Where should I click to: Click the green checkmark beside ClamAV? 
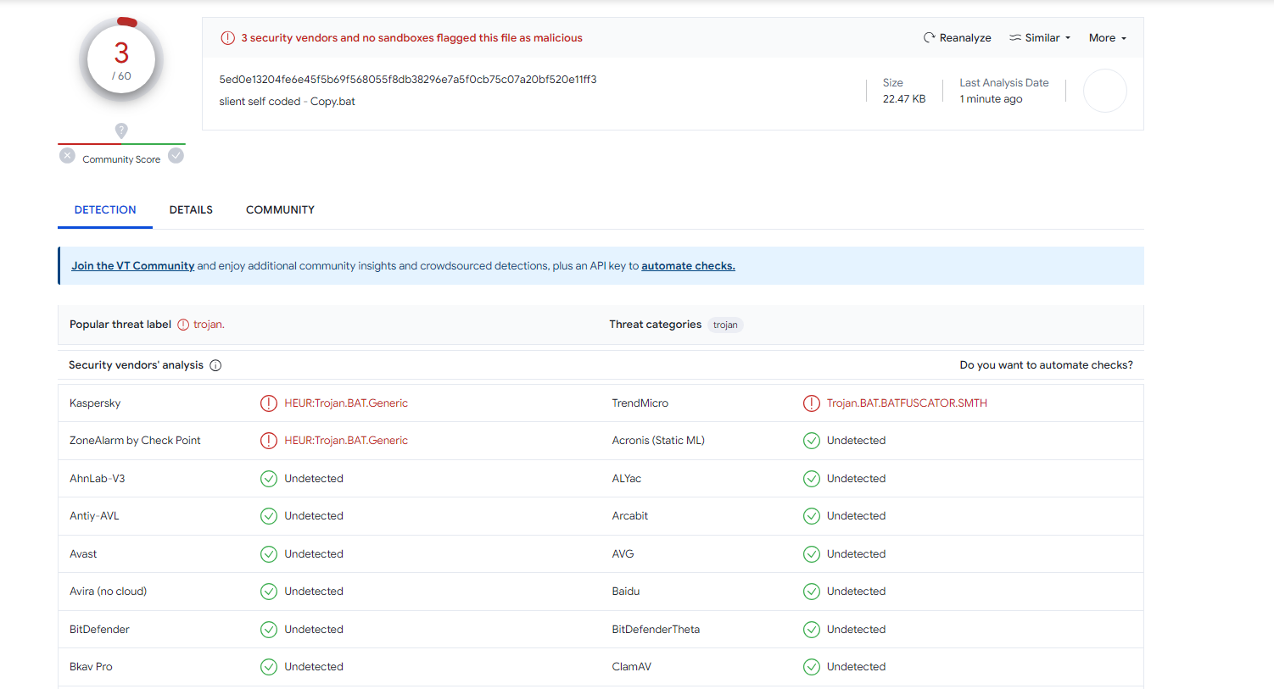(812, 666)
